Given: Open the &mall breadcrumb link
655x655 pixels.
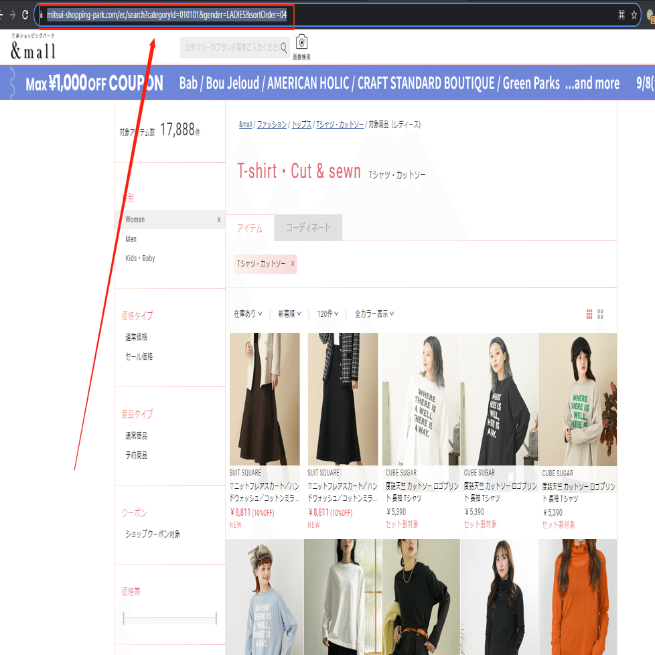Looking at the screenshot, I should coord(246,125).
